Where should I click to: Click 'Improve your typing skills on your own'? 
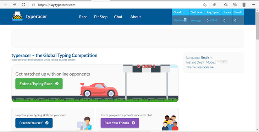[x=41, y=115]
